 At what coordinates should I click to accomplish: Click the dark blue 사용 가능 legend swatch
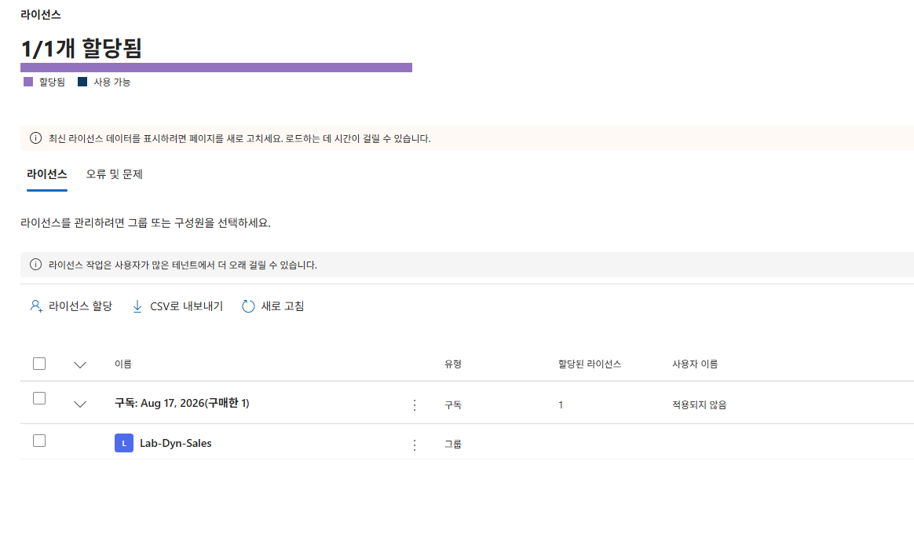pos(82,82)
